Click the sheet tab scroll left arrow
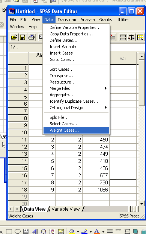This screenshot has width=146, height=234. [11, 209]
